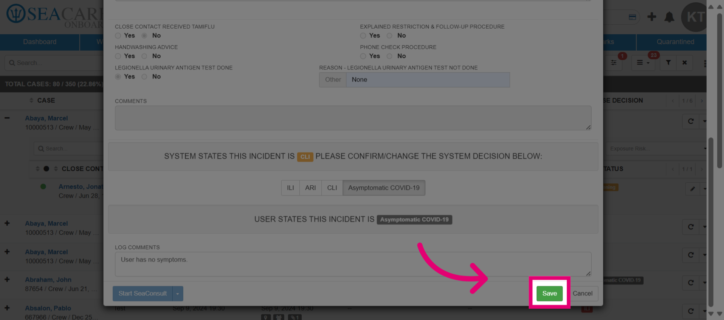Click the CLI badge in system statement
724x320 pixels.
305,157
